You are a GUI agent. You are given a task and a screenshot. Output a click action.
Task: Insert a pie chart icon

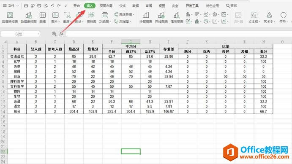(x=206, y=22)
